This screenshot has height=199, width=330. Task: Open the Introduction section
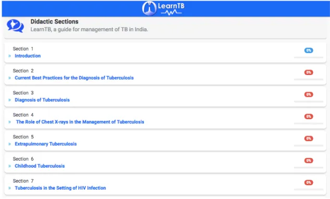click(x=28, y=56)
